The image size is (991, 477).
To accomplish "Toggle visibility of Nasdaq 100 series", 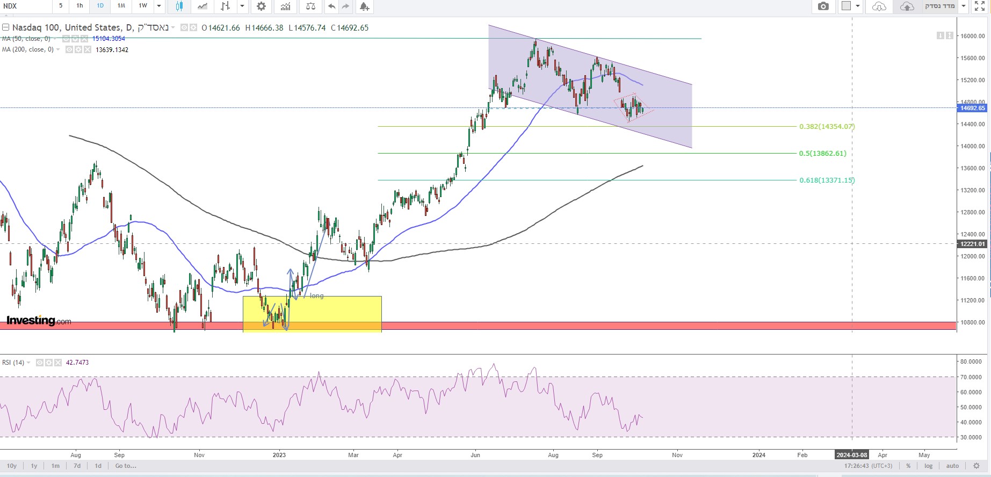I will pyautogui.click(x=184, y=27).
